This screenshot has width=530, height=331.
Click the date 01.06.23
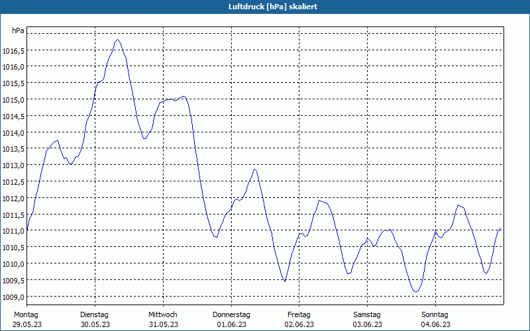click(231, 324)
